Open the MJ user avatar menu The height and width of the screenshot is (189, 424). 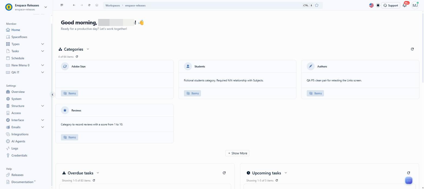click(415, 5)
